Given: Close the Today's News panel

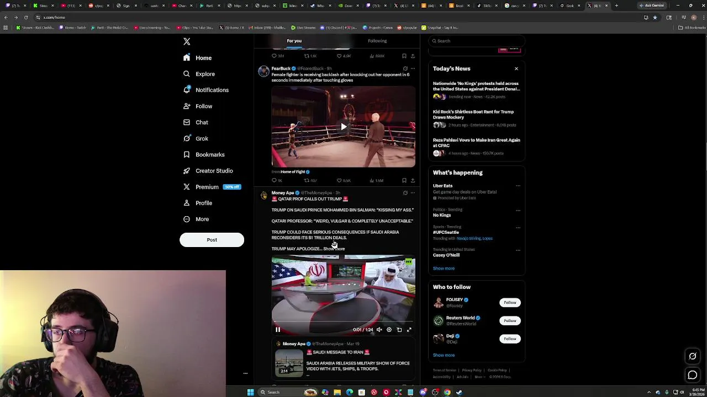Looking at the screenshot, I should [x=516, y=68].
